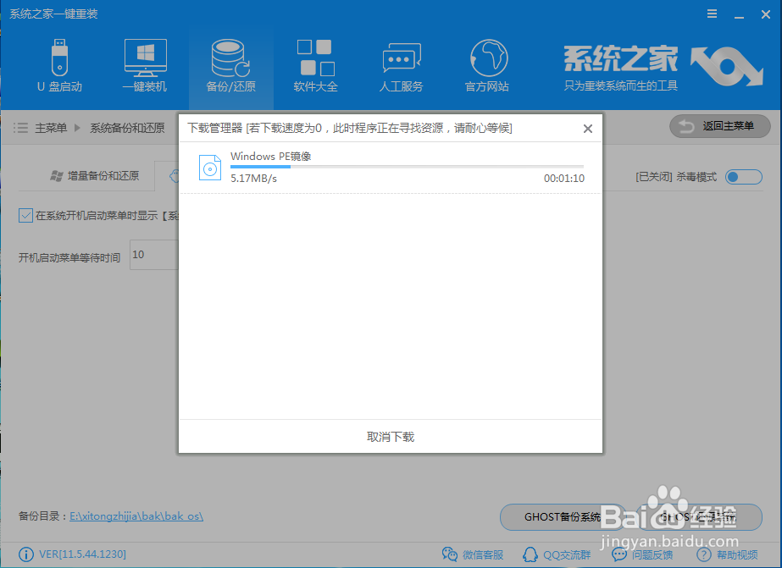This screenshot has height=568, width=782.
Task: Edit the boot menu wait time value
Action: [x=154, y=255]
